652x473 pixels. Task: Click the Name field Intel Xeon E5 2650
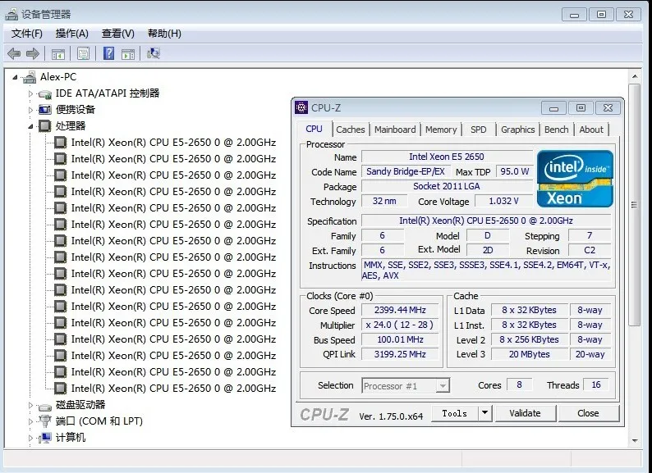pyautogui.click(x=447, y=157)
